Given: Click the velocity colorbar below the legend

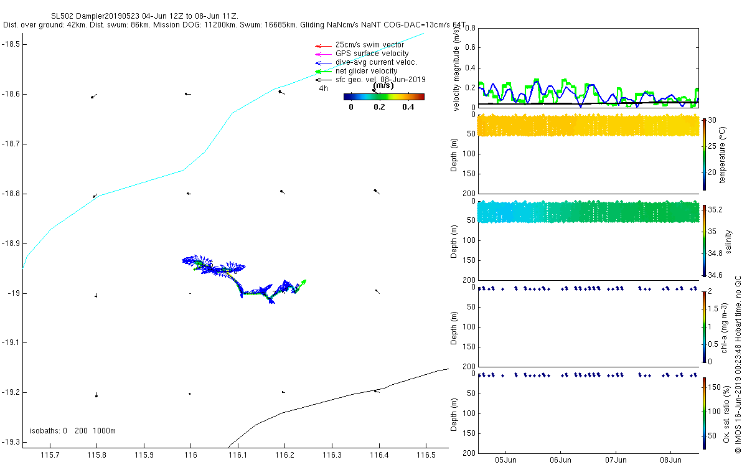Looking at the screenshot, I should tap(384, 97).
